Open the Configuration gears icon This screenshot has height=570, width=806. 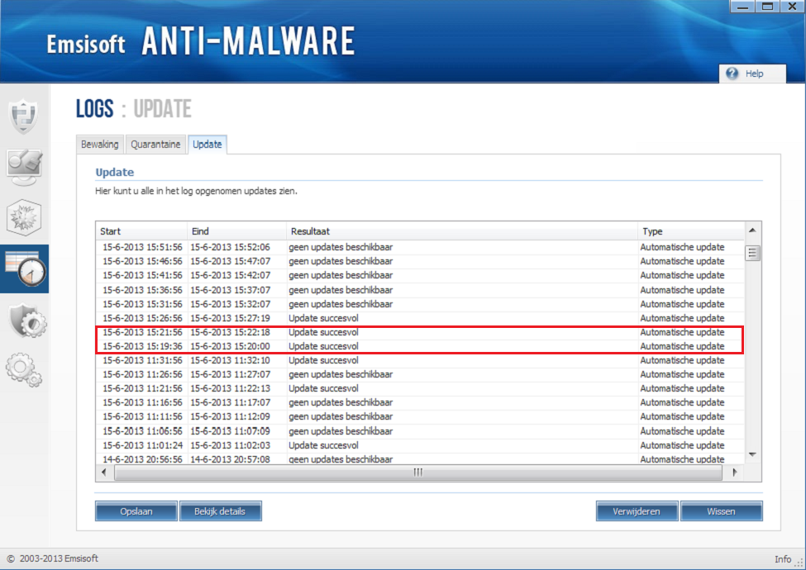[24, 369]
